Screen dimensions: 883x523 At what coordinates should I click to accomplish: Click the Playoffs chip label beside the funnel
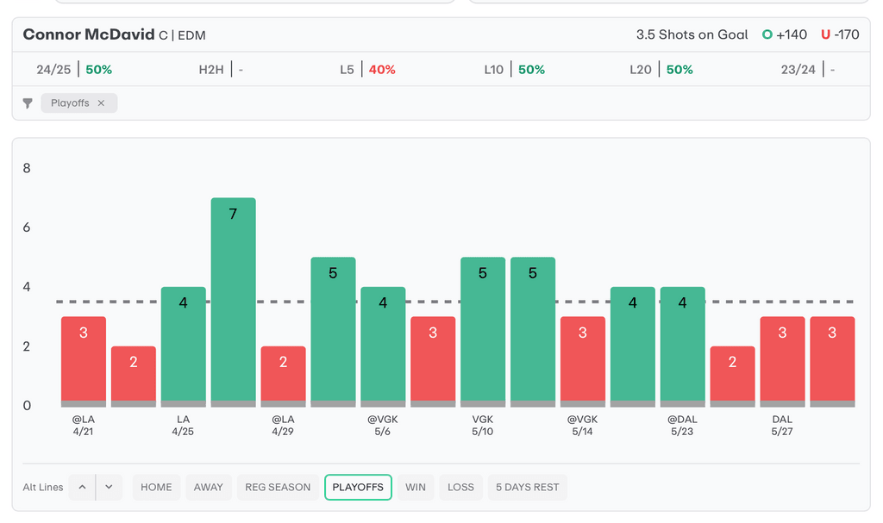click(x=70, y=103)
